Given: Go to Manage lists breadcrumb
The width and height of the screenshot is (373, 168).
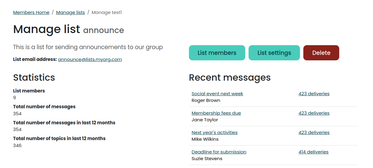Looking at the screenshot, I should [70, 12].
